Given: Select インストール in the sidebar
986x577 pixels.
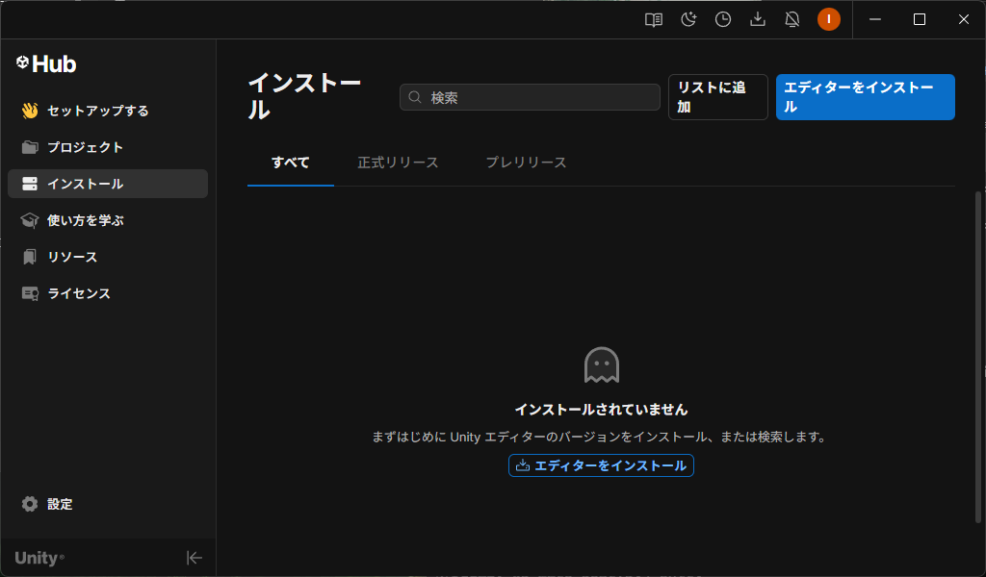Looking at the screenshot, I should [x=85, y=184].
